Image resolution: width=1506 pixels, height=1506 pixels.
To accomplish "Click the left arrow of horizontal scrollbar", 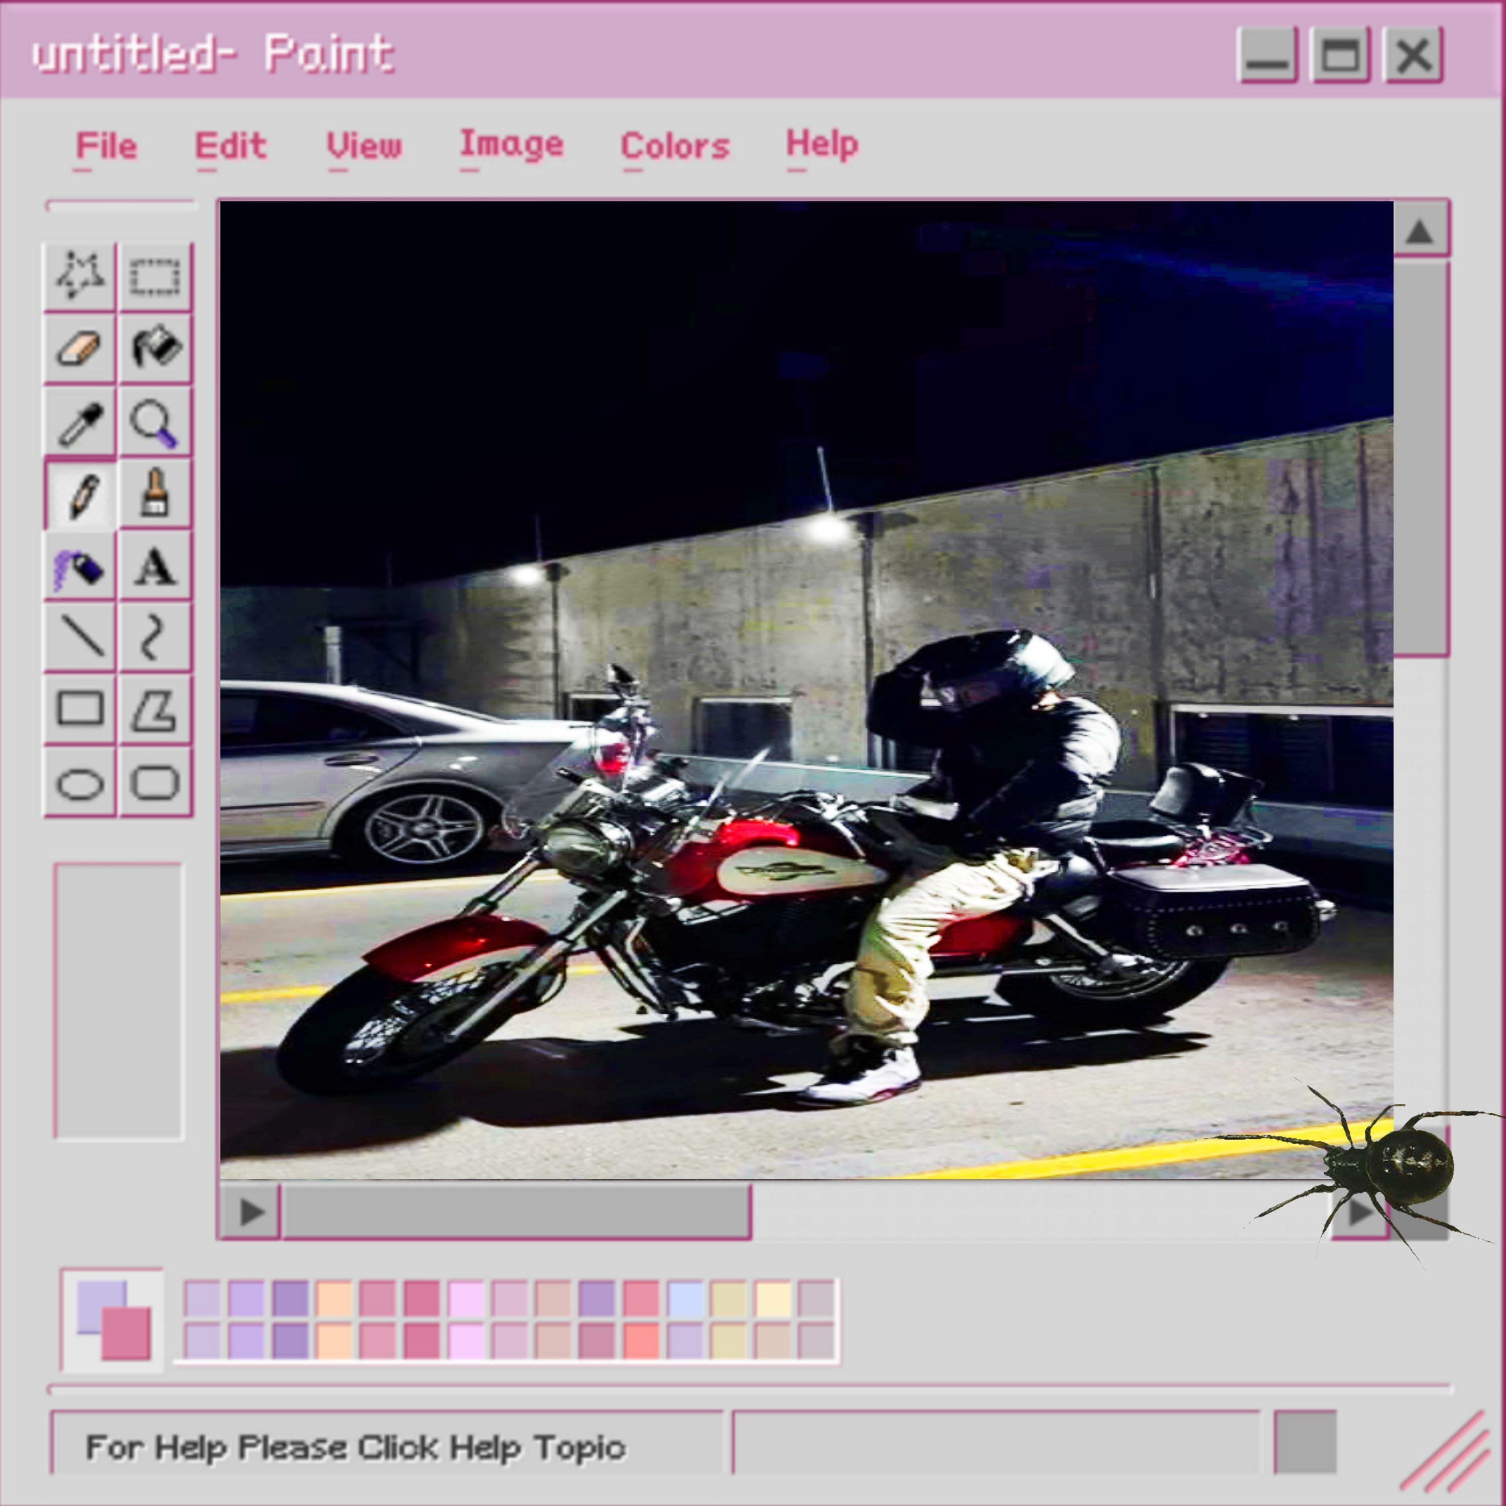I will 251,1211.
